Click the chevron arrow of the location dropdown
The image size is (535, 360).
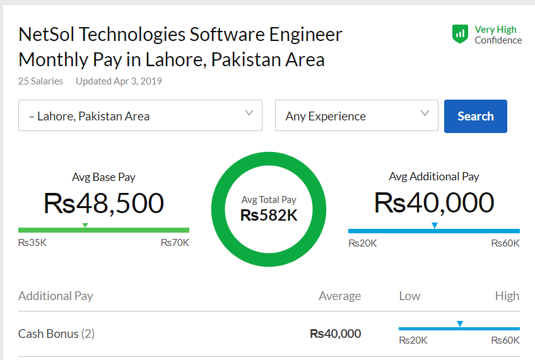coord(249,113)
